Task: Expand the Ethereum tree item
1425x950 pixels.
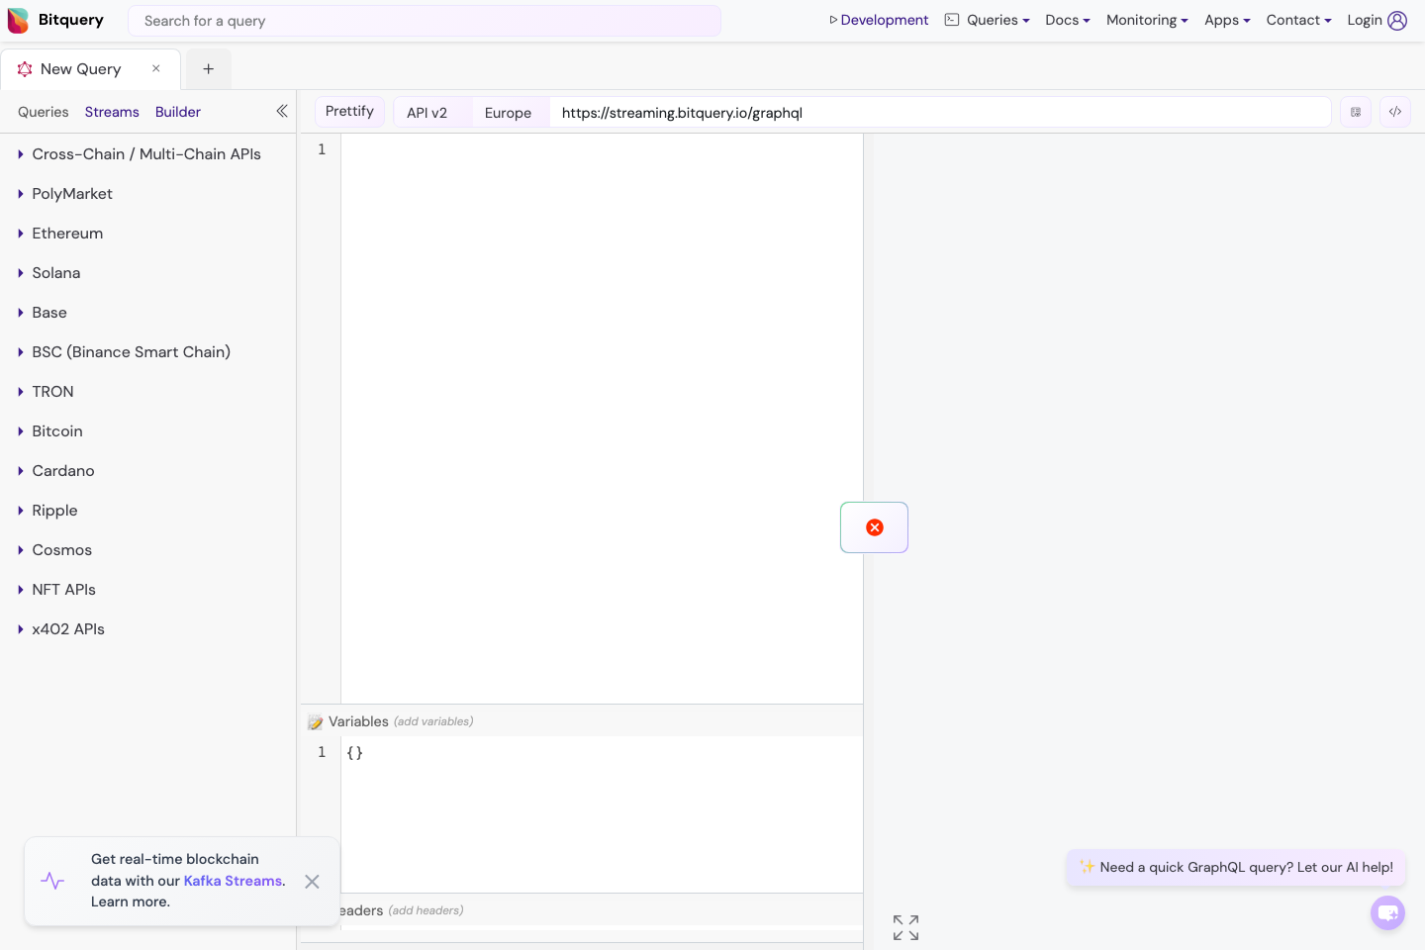Action: (67, 234)
